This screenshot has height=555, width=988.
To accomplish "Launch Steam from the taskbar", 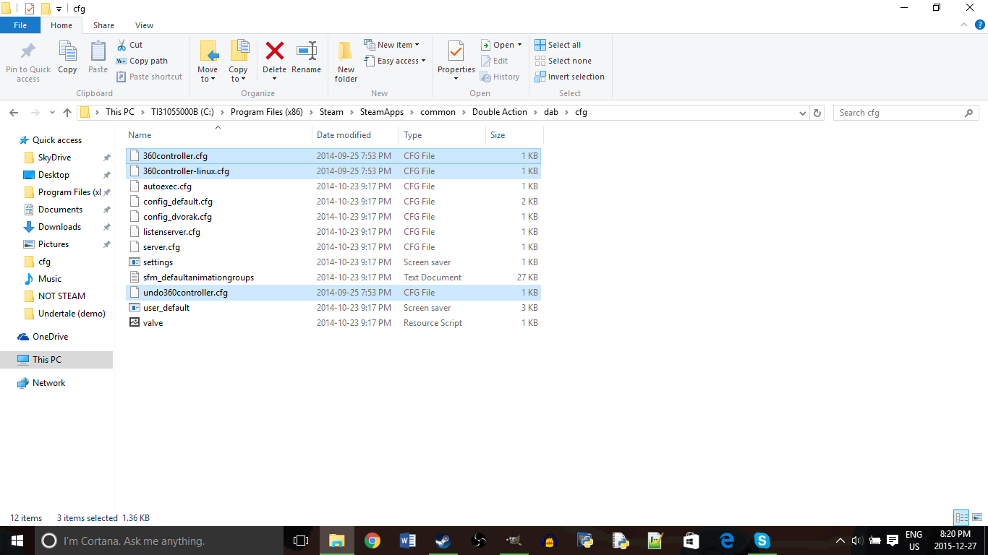I will click(x=443, y=541).
